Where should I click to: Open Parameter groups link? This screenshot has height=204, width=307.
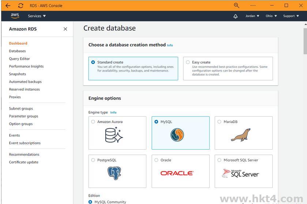[x=23, y=116]
